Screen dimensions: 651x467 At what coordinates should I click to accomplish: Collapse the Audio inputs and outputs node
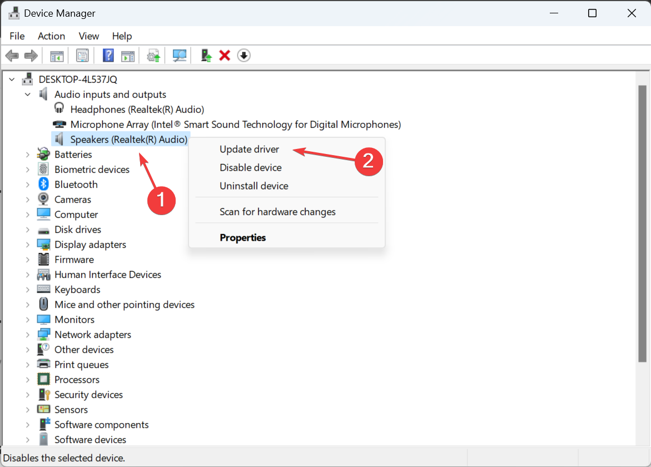28,95
